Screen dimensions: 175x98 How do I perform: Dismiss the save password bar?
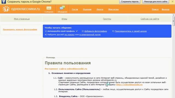pyautogui.click(x=173, y=2)
